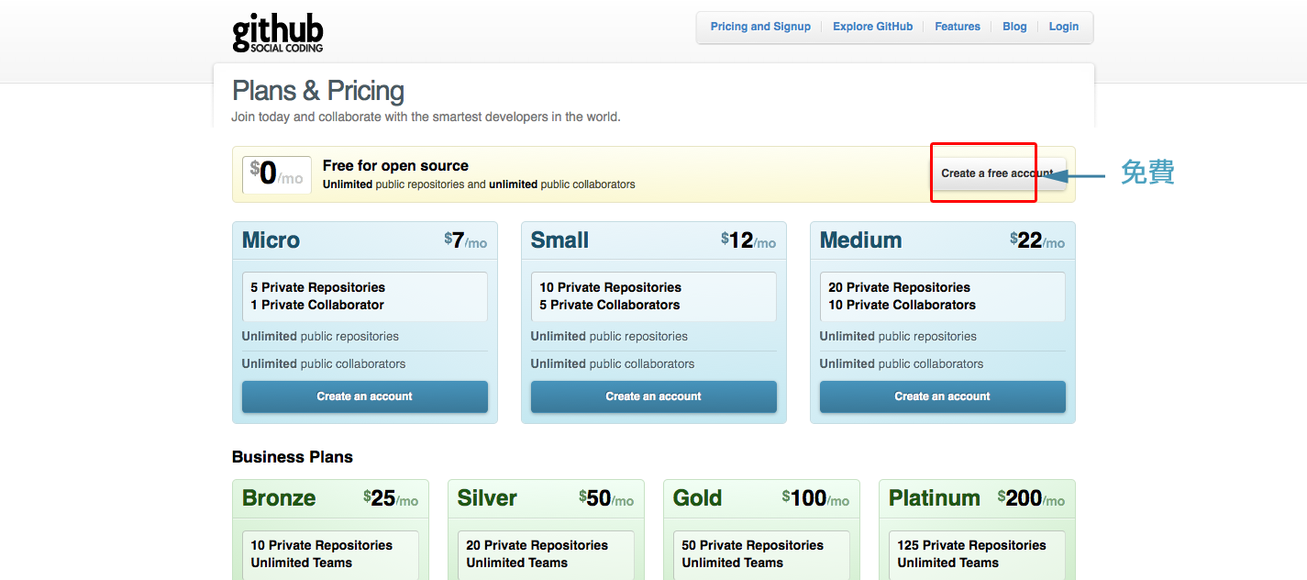1307x580 pixels.
Task: Click the Gold plan title
Action: pos(698,498)
